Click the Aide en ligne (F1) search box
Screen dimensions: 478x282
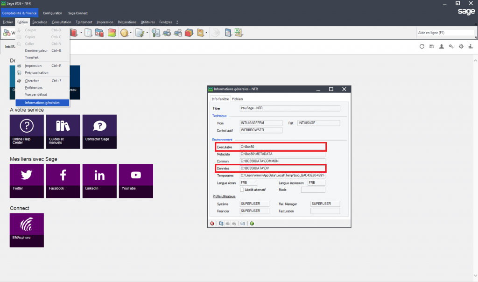445,33
